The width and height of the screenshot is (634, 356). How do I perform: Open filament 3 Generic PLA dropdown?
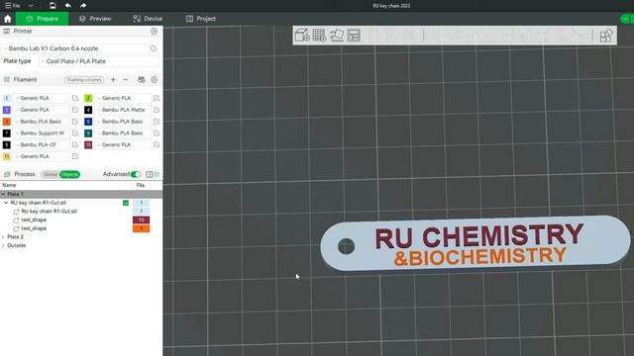click(x=42, y=110)
